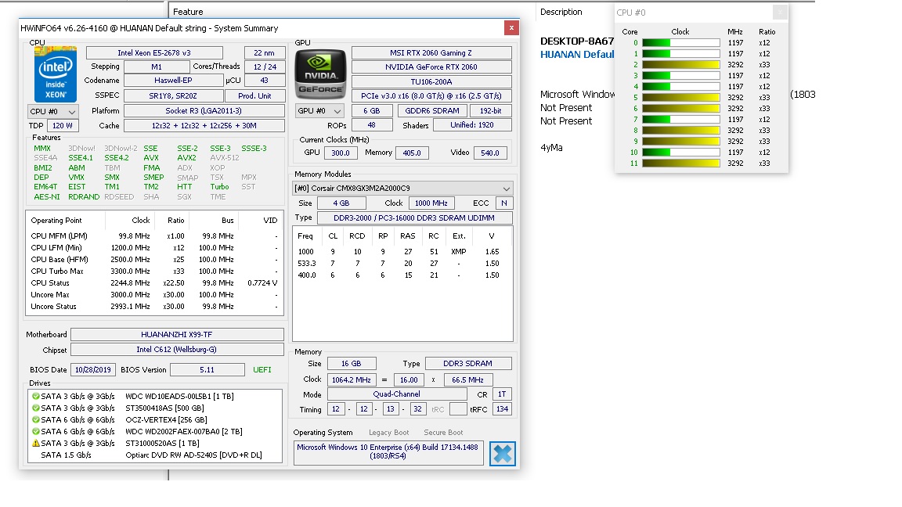This screenshot has width=902, height=507.
Task: Click the Core 0 clock bar
Action: point(681,42)
